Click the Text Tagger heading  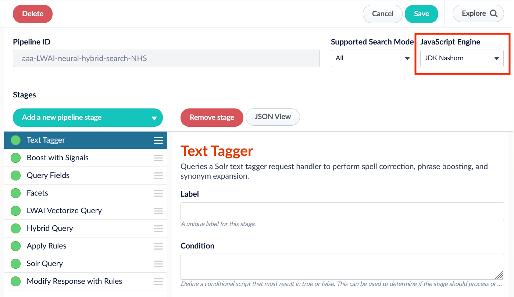(x=217, y=151)
